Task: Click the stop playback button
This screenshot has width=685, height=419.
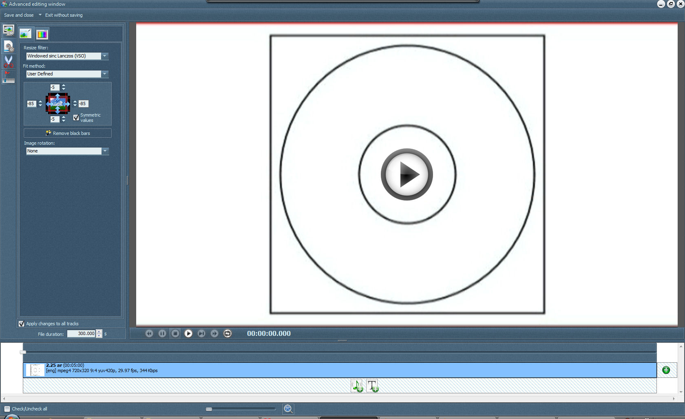Action: coord(175,333)
